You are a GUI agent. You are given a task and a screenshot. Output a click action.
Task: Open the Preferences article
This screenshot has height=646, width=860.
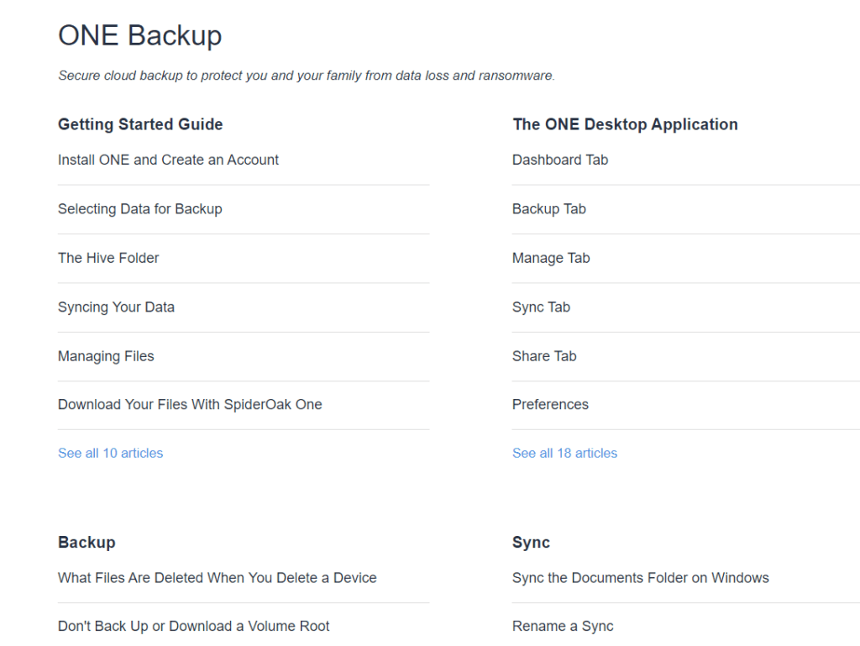550,404
